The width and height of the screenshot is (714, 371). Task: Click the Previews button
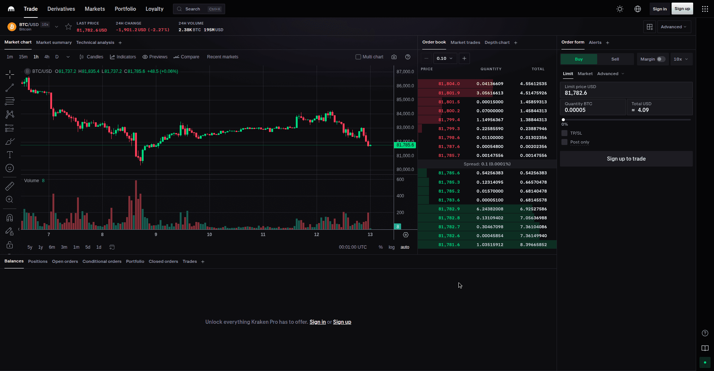pyautogui.click(x=155, y=57)
